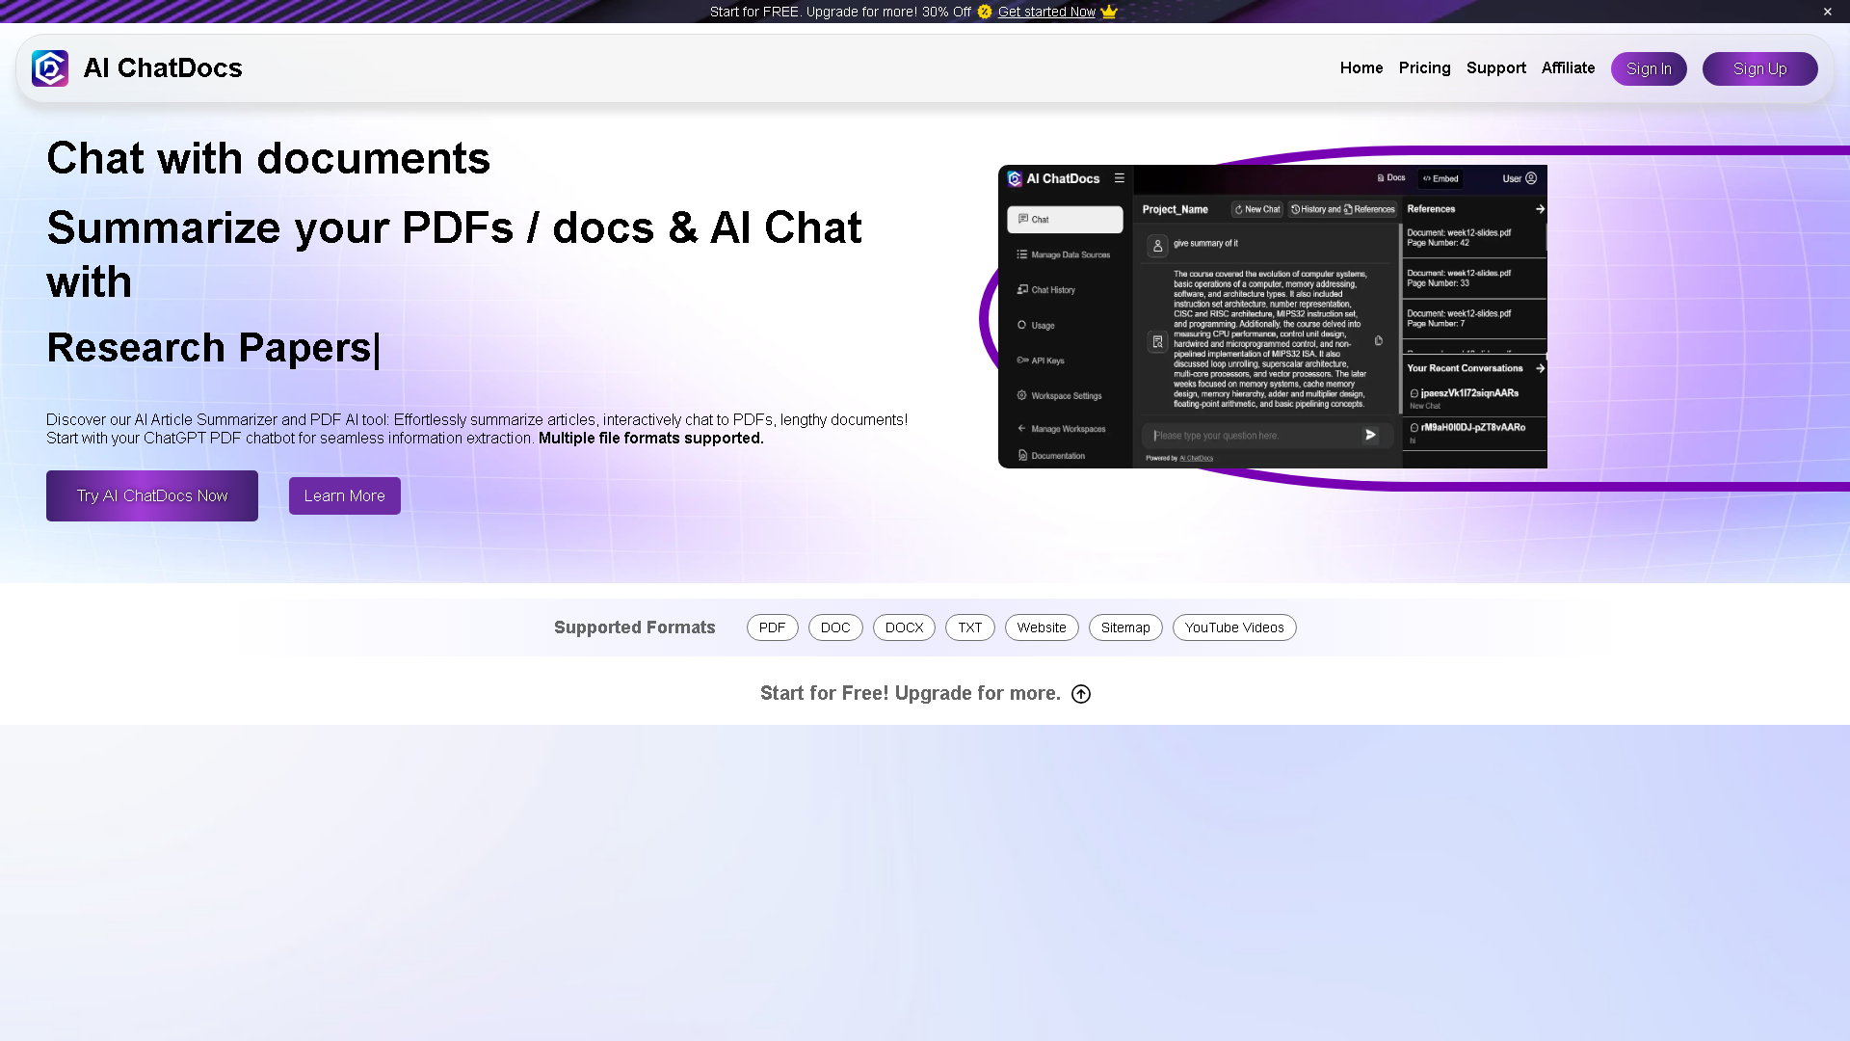Go to the Home page
Viewport: 1850px width, 1041px height.
1361,67
